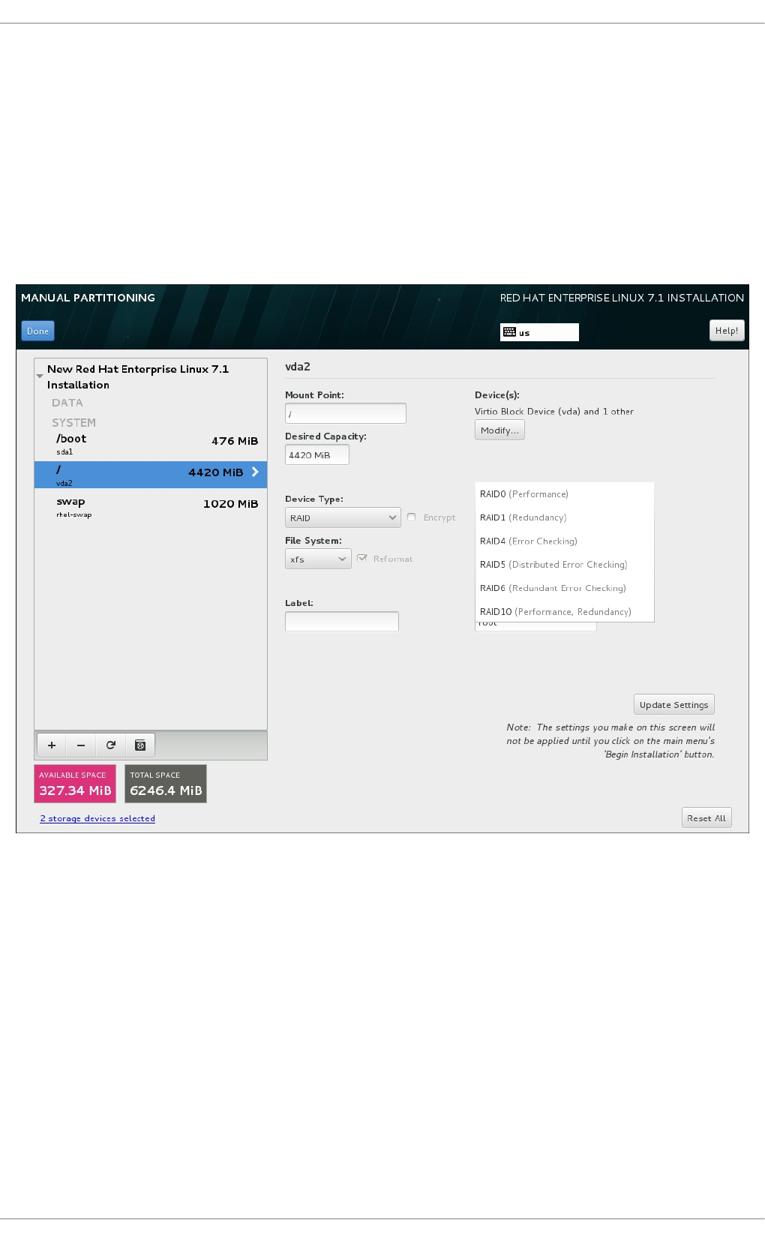Click the configure selected mount point icon
Screen dimensions: 765x1242
[140, 745]
